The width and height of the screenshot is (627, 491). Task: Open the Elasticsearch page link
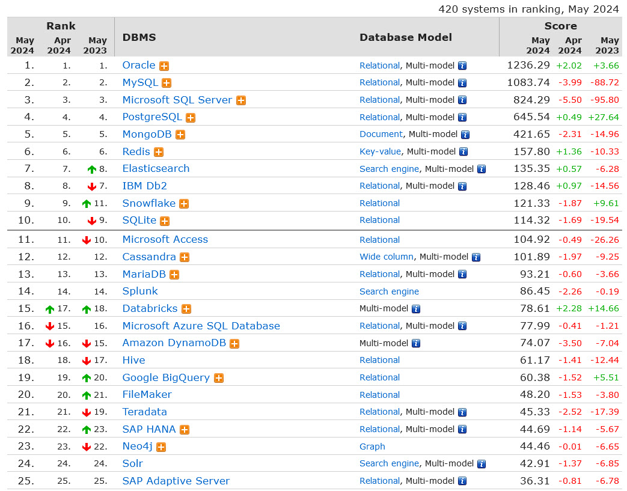click(x=156, y=168)
